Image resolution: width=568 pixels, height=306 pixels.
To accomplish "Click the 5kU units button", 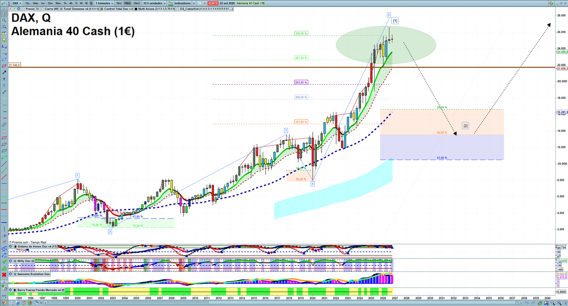I will click(x=119, y=3).
